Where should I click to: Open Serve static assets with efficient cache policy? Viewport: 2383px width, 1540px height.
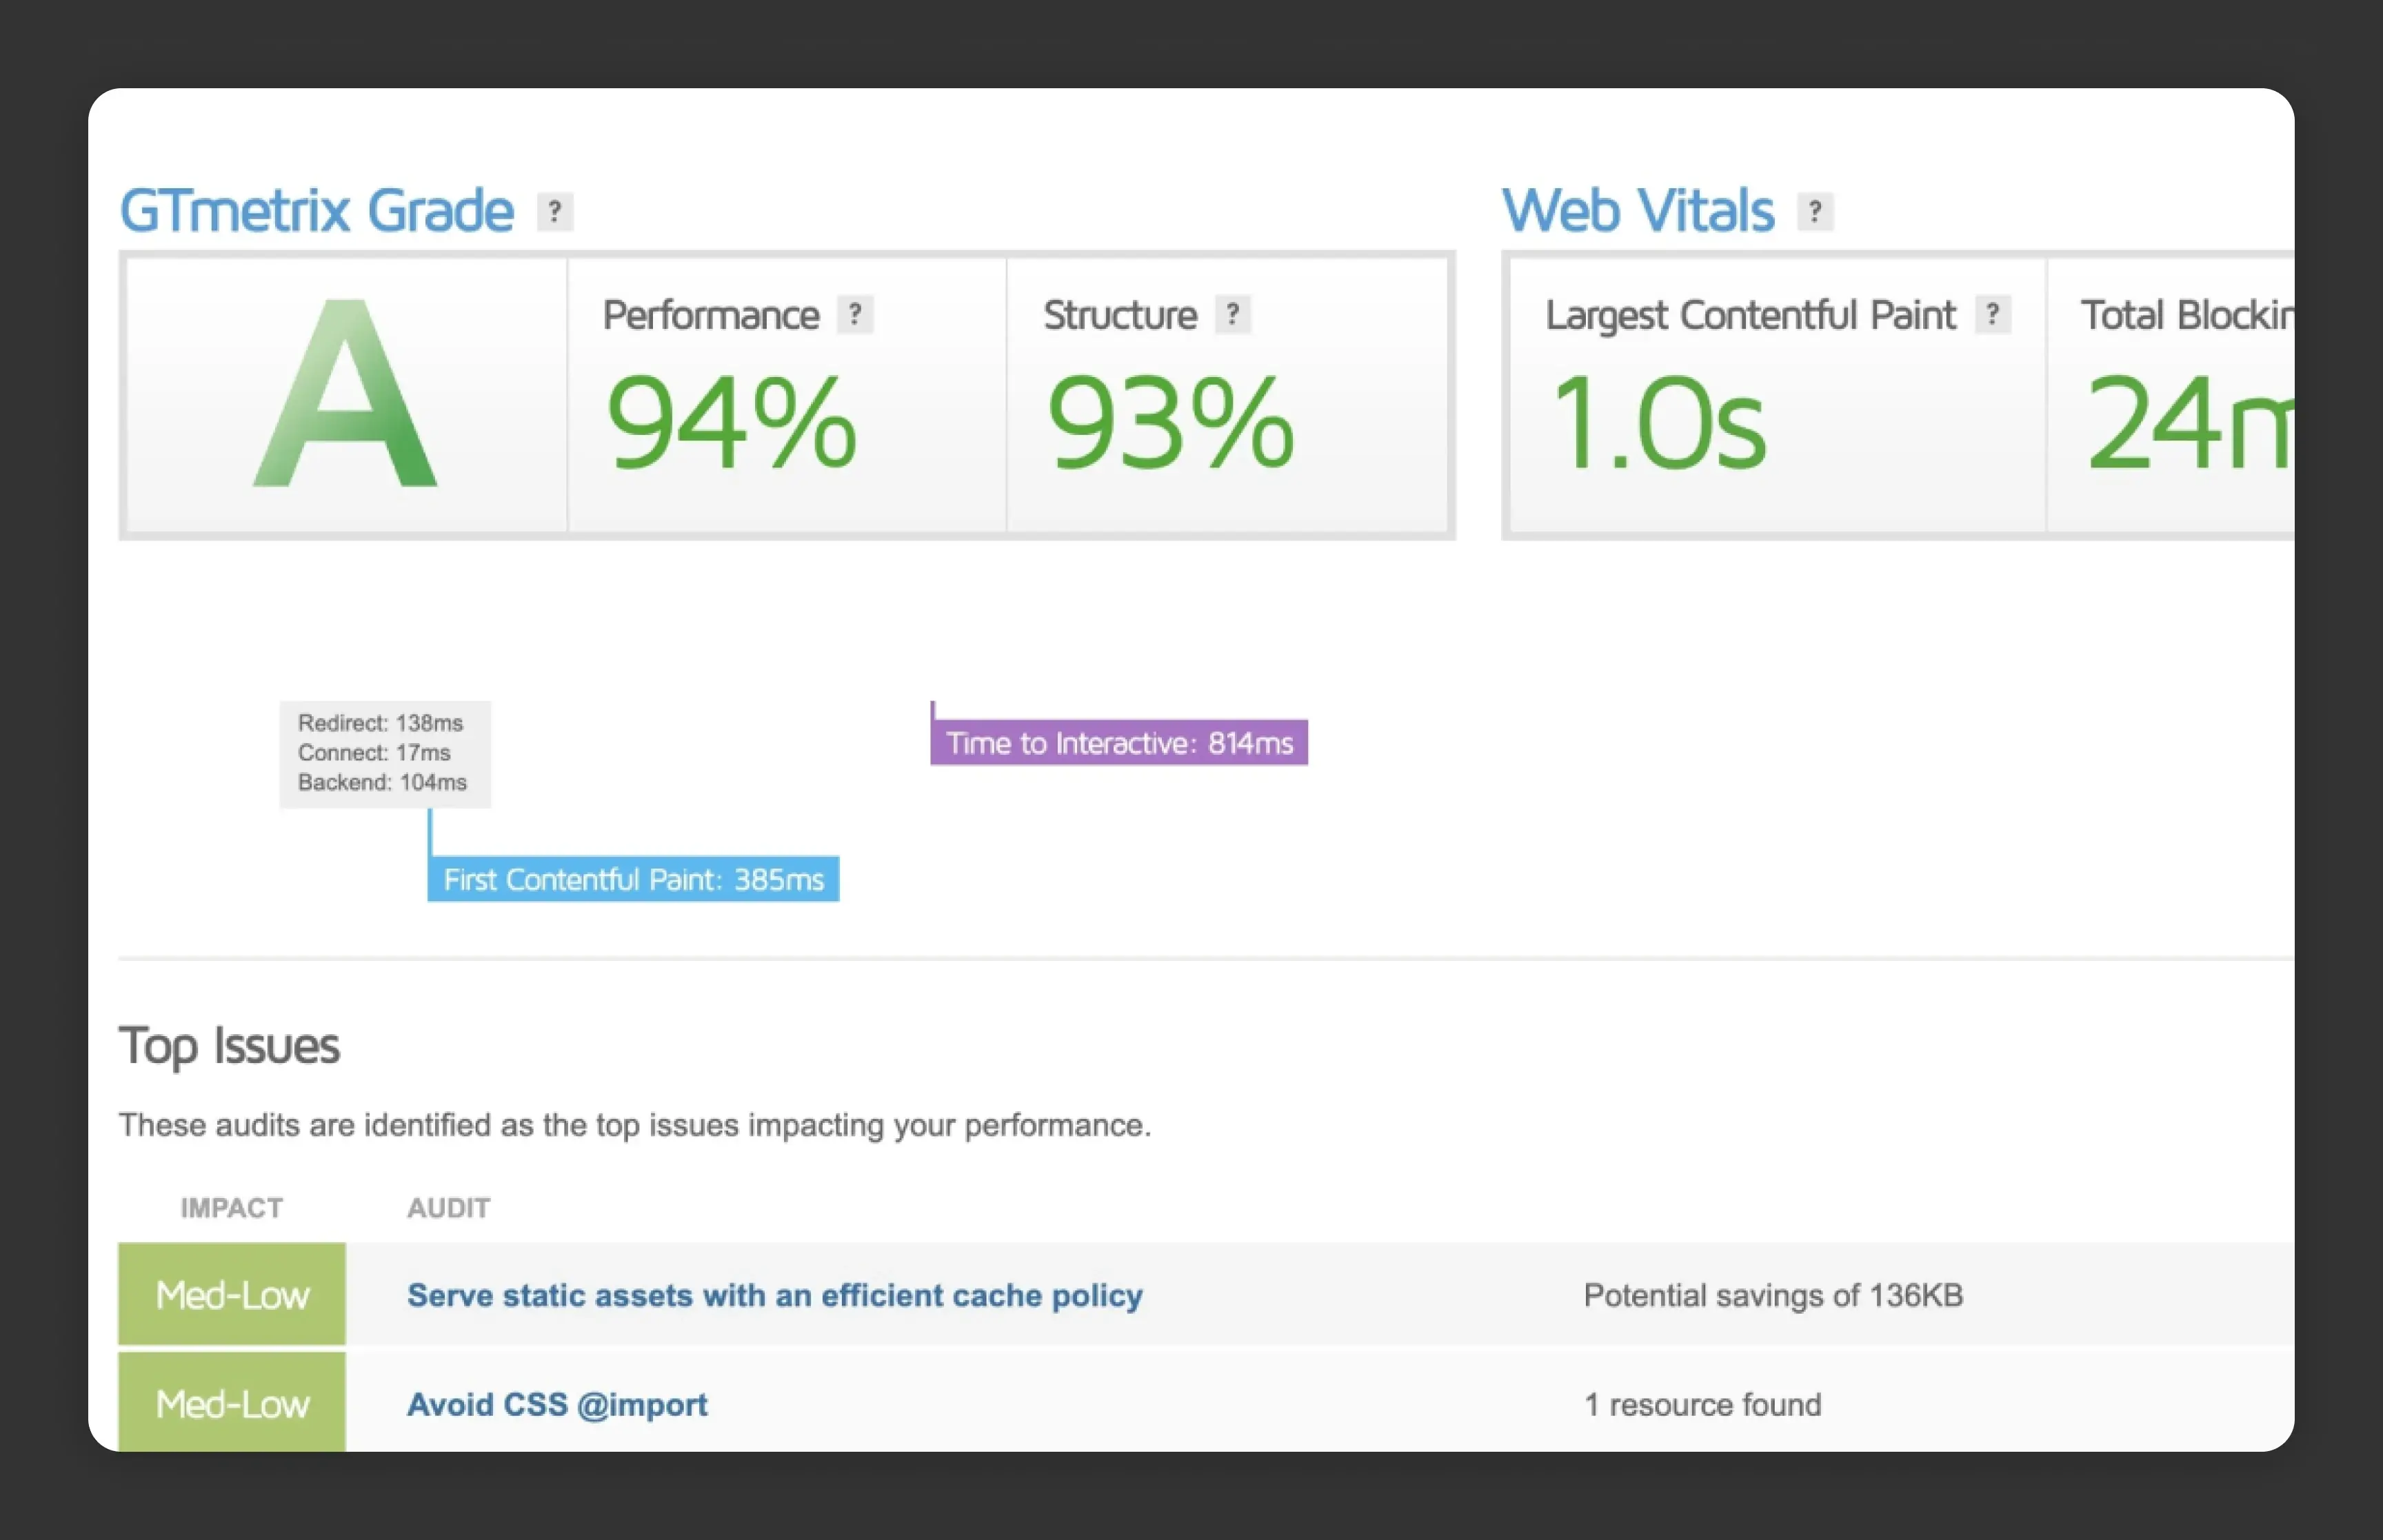(775, 1295)
